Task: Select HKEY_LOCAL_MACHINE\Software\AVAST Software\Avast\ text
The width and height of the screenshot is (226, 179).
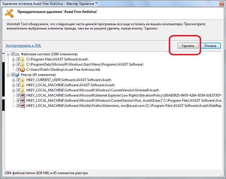Action: (x=71, y=85)
